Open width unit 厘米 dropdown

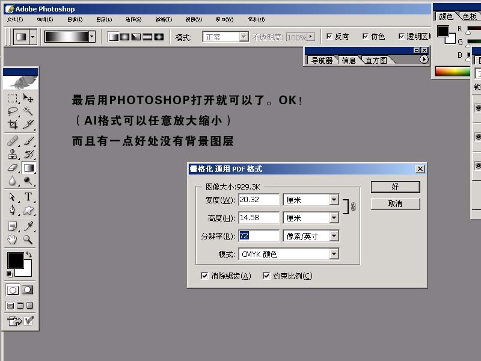[334, 200]
